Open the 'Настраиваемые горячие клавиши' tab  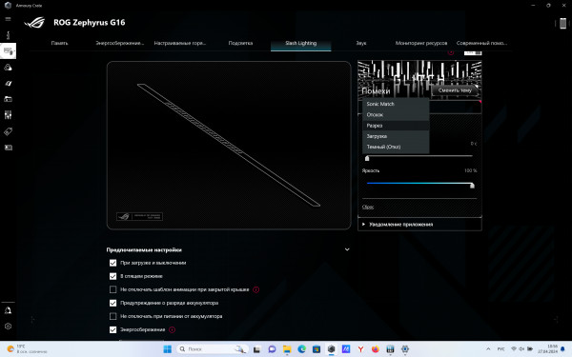(180, 43)
